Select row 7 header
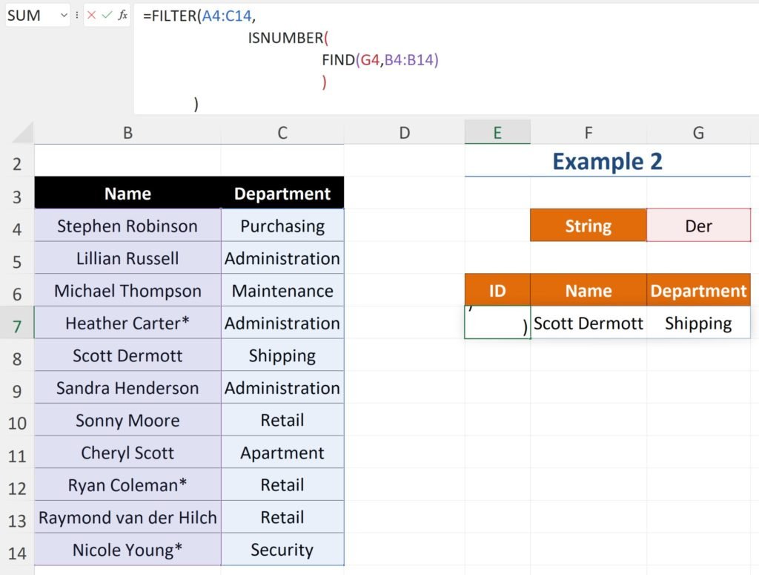Viewport: 759px width, 575px height. click(x=16, y=326)
